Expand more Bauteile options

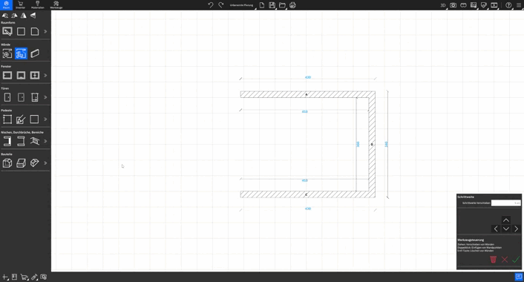[45, 163]
